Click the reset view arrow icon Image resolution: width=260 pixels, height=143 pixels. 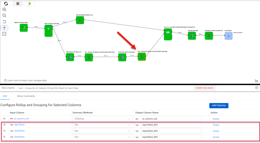4,22
